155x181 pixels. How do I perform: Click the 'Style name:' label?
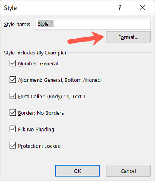[x=17, y=24]
